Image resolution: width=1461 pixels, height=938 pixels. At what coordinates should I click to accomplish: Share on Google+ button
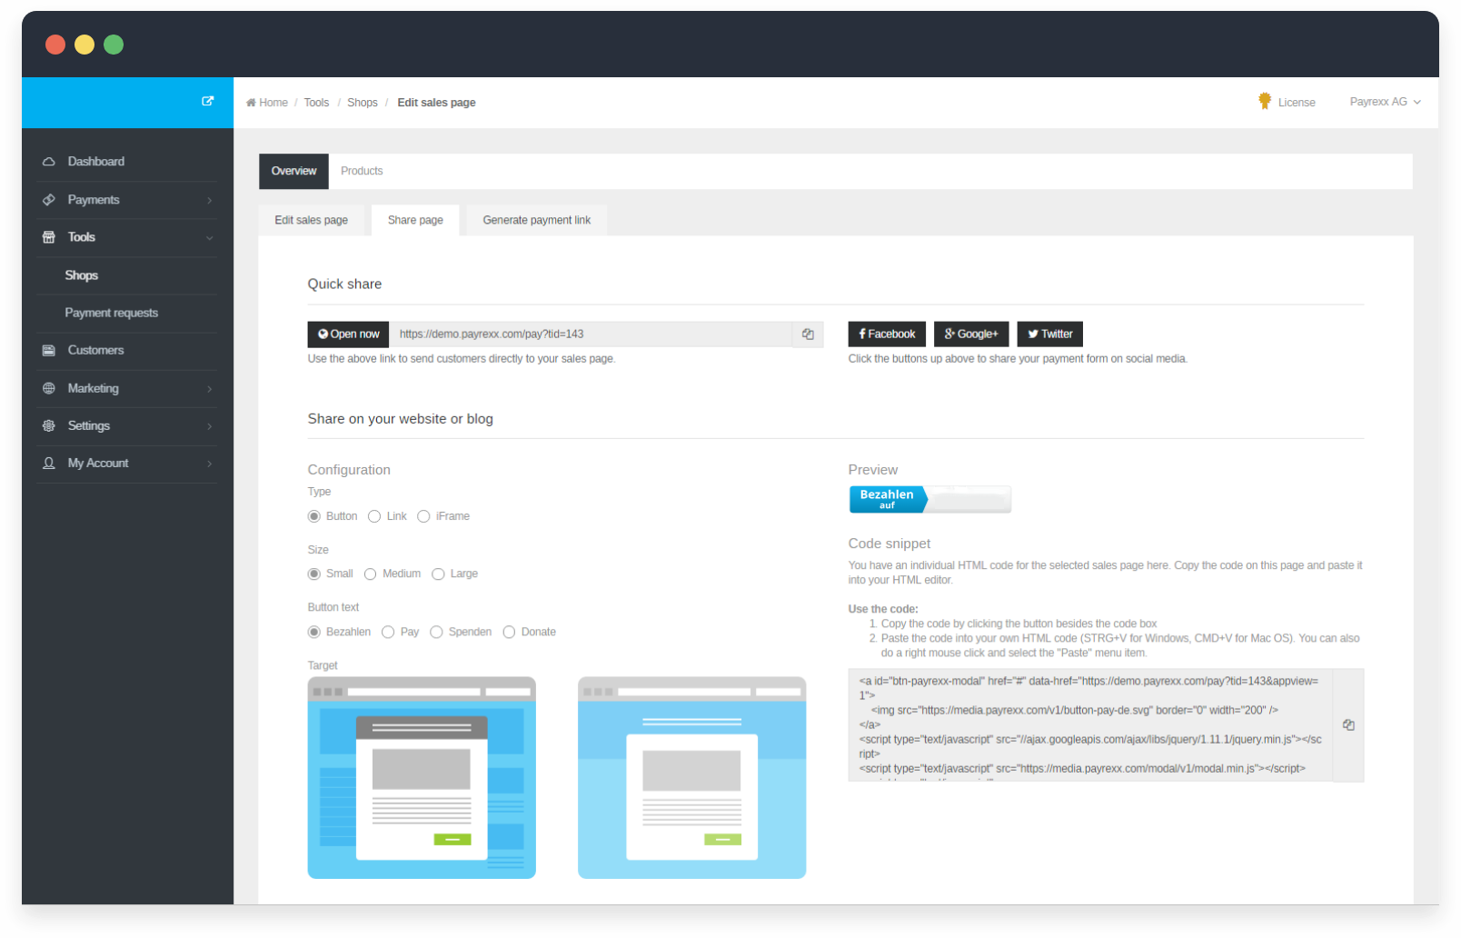tap(971, 334)
